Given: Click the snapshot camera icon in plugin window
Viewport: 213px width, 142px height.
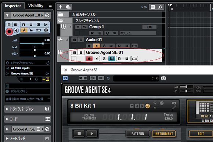Looking at the screenshot, I should coord(163,78).
